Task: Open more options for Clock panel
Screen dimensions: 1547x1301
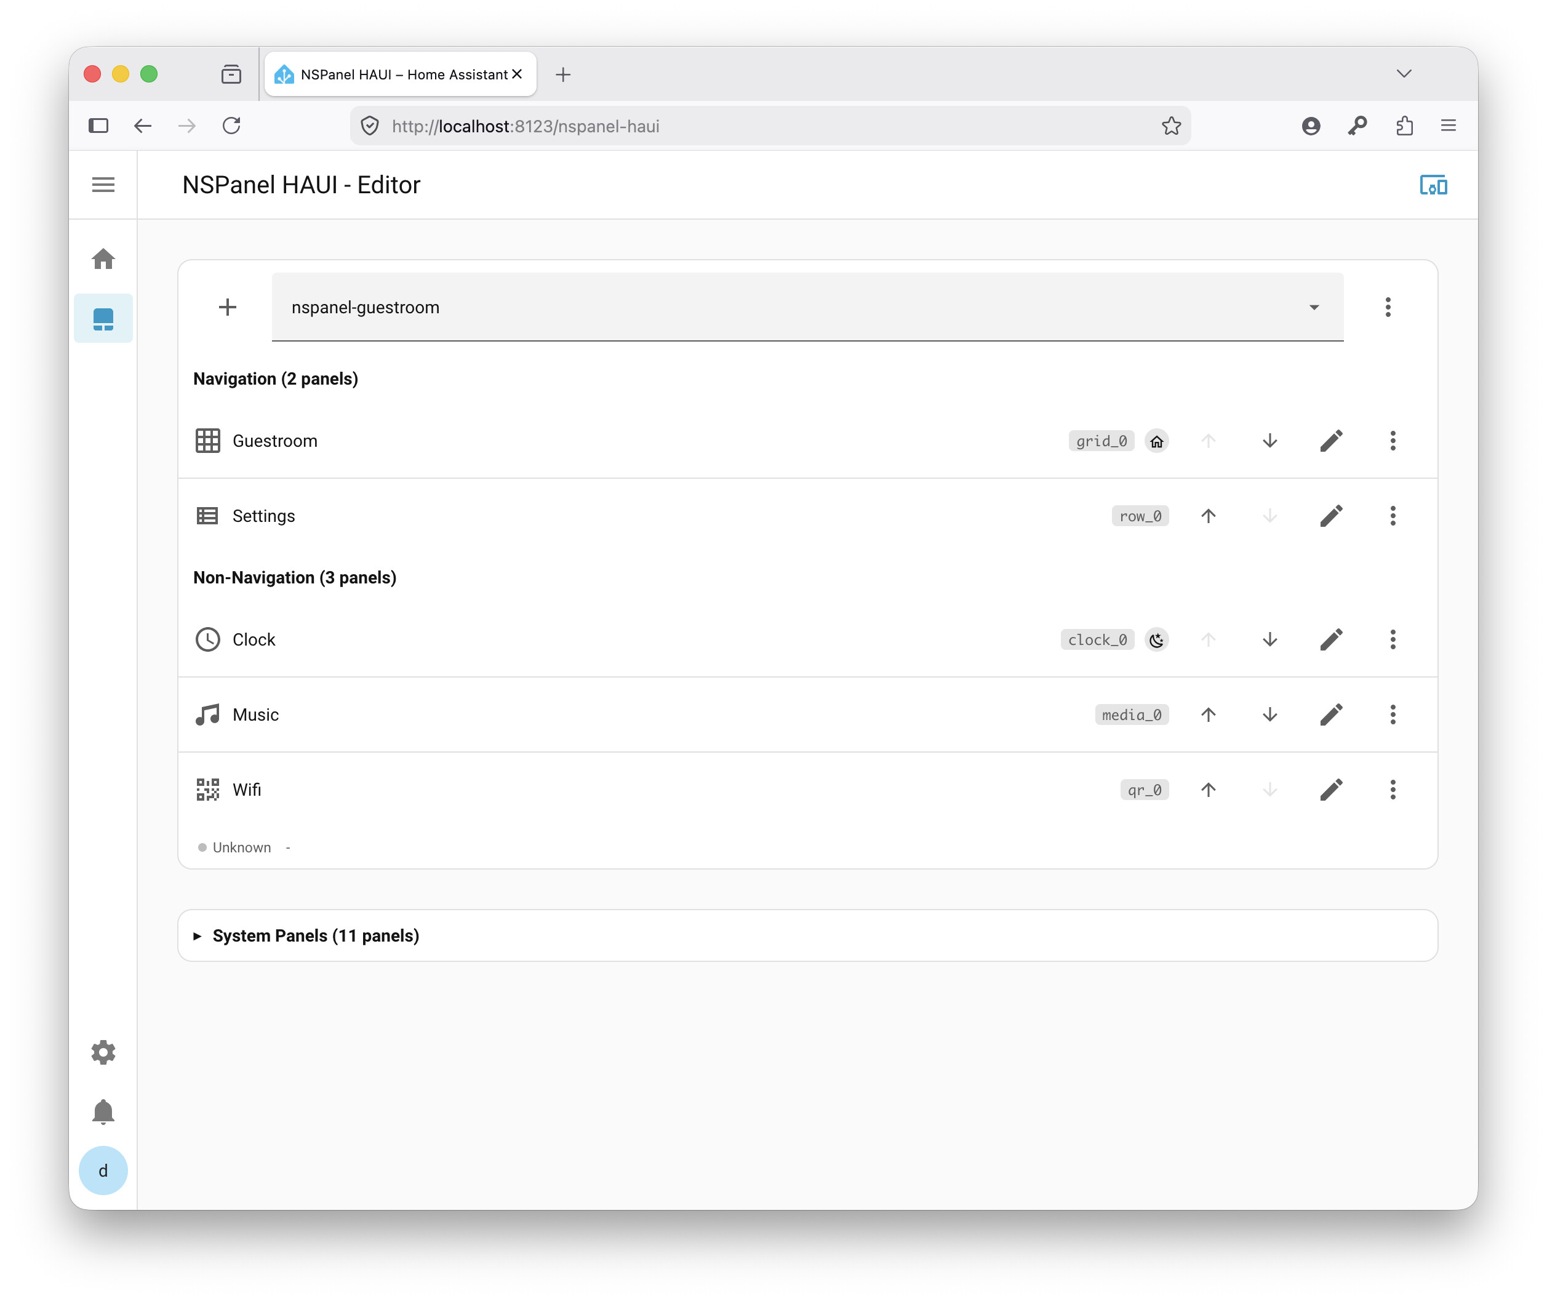Action: [x=1392, y=639]
